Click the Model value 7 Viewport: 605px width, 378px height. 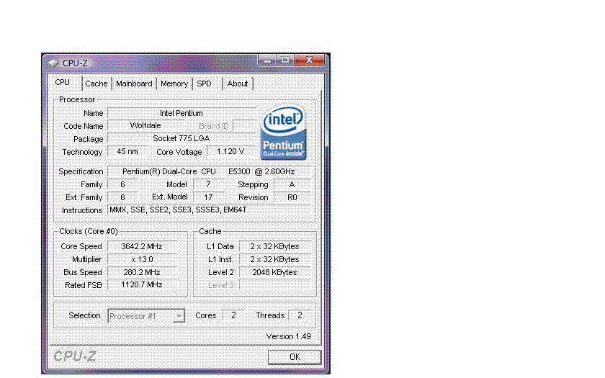(x=208, y=184)
